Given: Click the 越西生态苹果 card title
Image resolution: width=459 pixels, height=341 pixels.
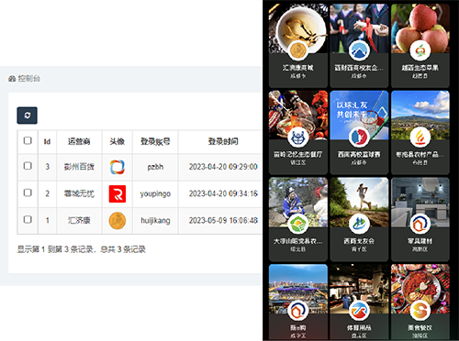Looking at the screenshot, I should click(420, 68).
